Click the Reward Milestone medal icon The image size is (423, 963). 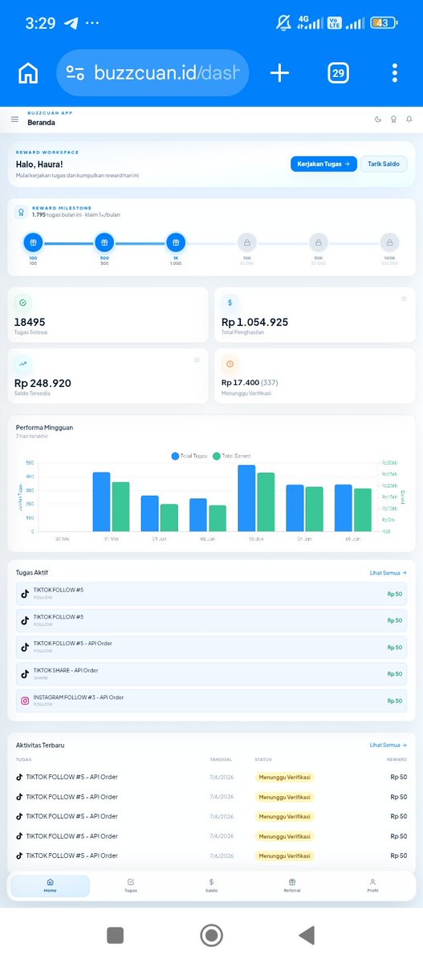(22, 213)
